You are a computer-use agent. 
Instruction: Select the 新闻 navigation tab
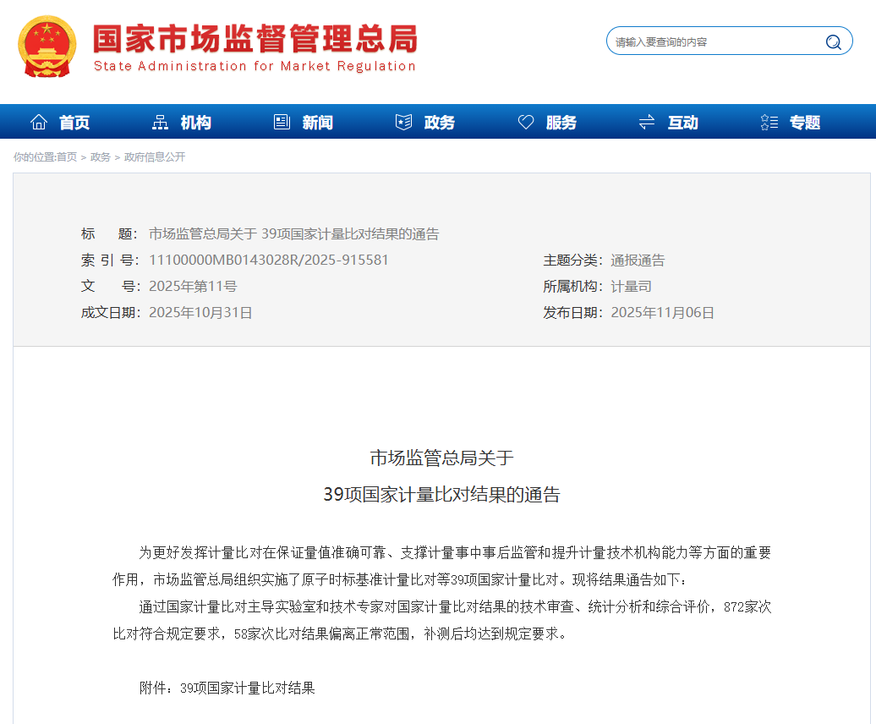pyautogui.click(x=317, y=123)
